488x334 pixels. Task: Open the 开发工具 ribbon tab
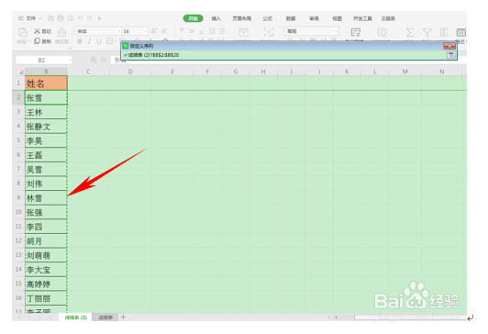[362, 18]
